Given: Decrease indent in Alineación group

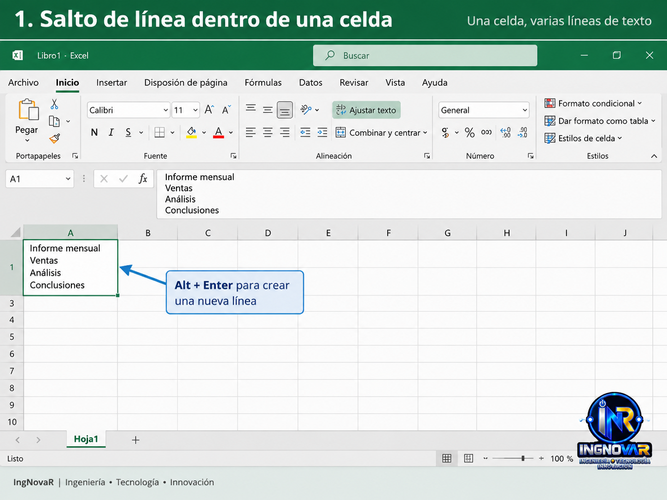Looking at the screenshot, I should [305, 133].
